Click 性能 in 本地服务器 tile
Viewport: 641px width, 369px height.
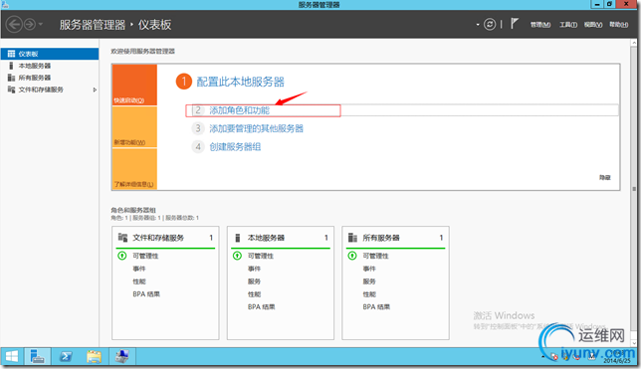(x=254, y=294)
